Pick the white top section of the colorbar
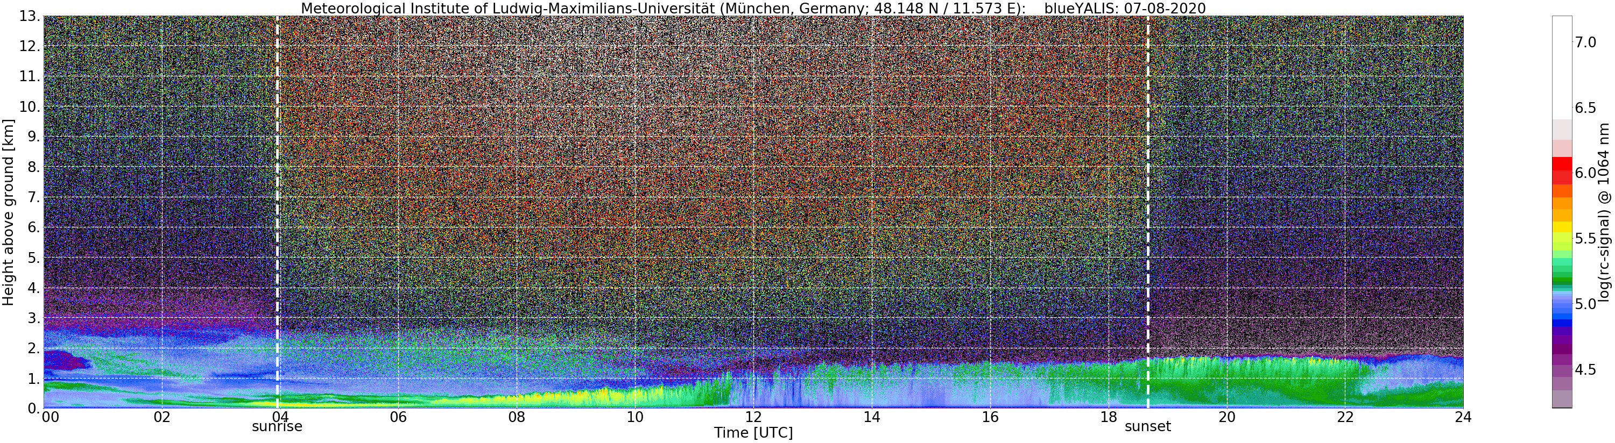The width and height of the screenshot is (1615, 443). pyautogui.click(x=1562, y=68)
